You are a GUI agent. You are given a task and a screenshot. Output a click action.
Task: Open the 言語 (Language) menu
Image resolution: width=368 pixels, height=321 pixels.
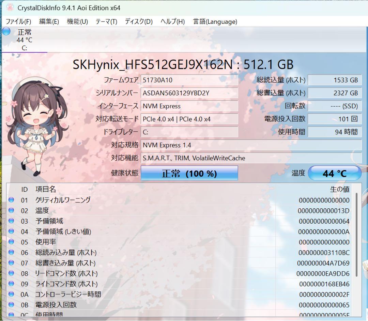coord(216,21)
